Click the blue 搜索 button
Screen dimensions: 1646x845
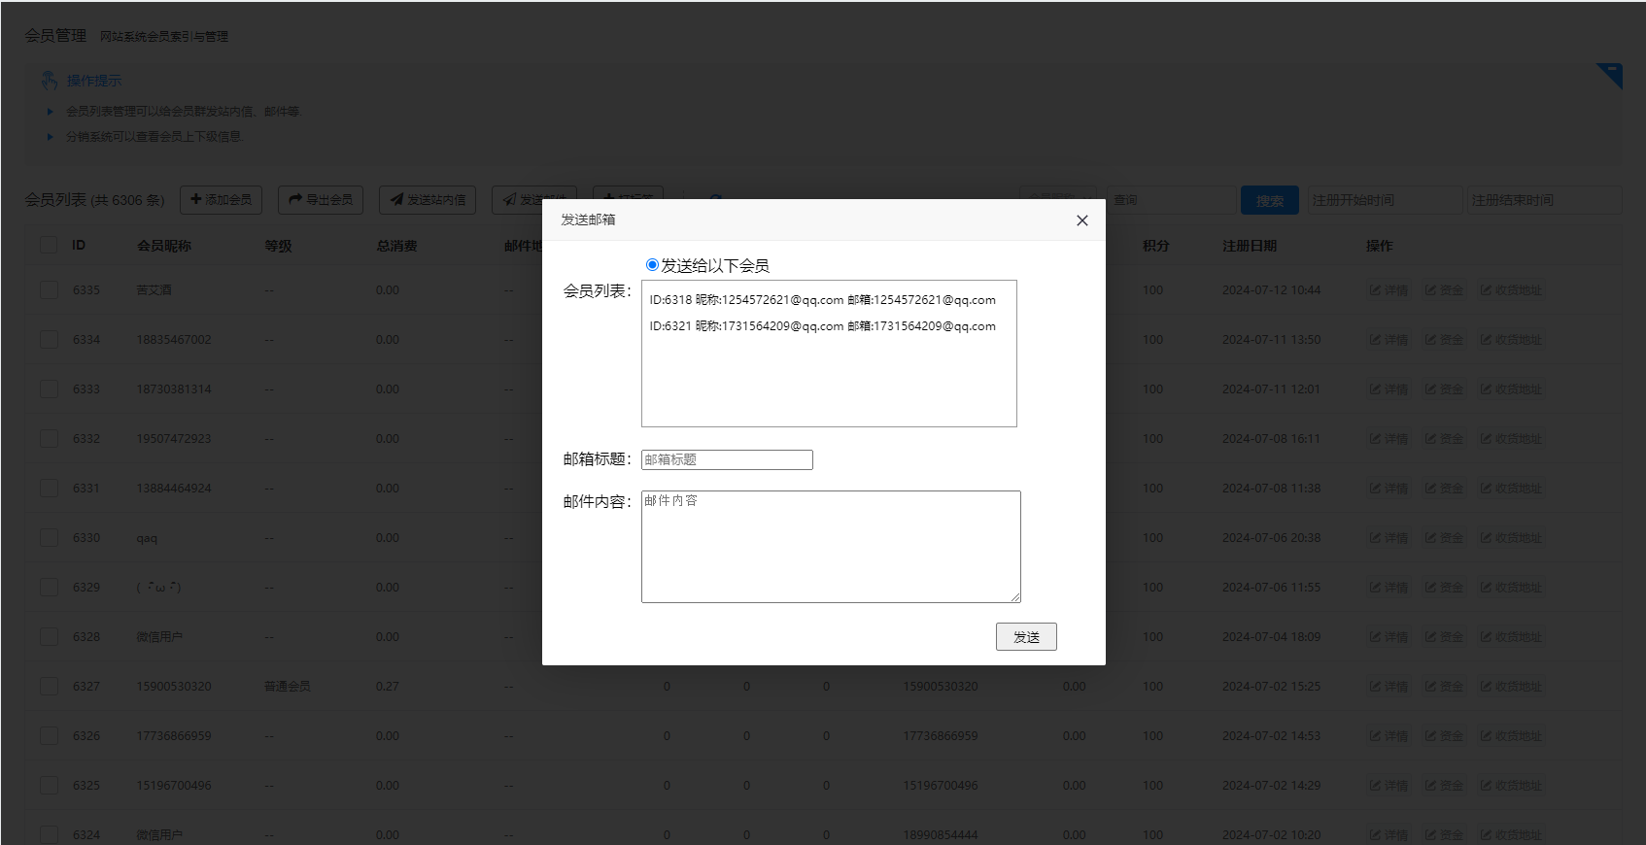1269,201
